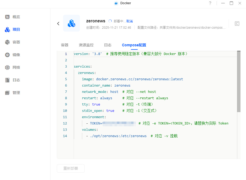Viewport: 246px width, 180px height.
Task: Click line 12 TOKEN value in editor
Action: [x=119, y=123]
